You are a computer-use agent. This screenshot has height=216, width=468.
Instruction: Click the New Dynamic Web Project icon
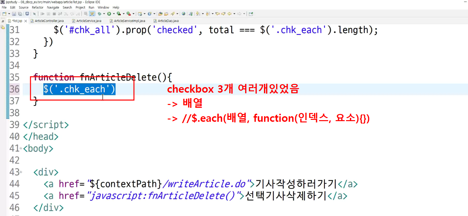(140, 14)
